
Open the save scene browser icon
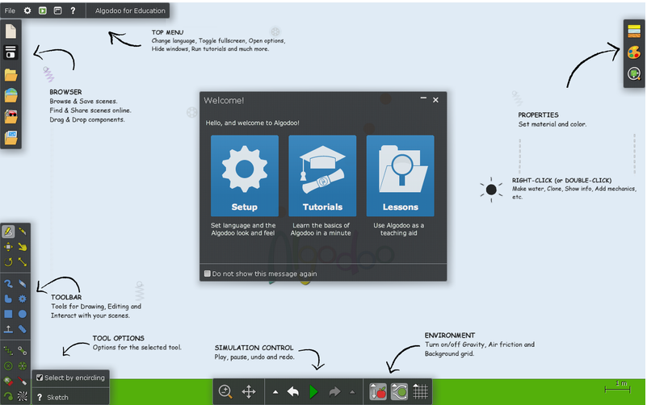point(11,52)
